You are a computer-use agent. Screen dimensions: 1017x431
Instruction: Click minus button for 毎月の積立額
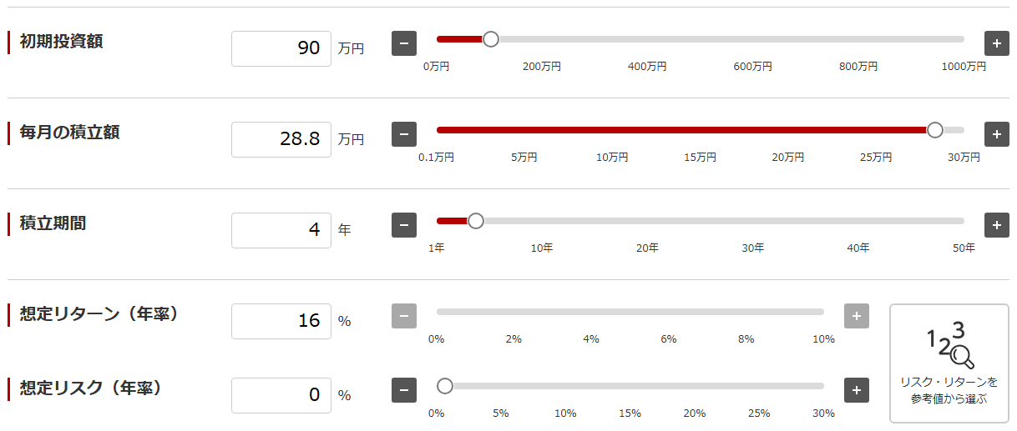point(404,134)
